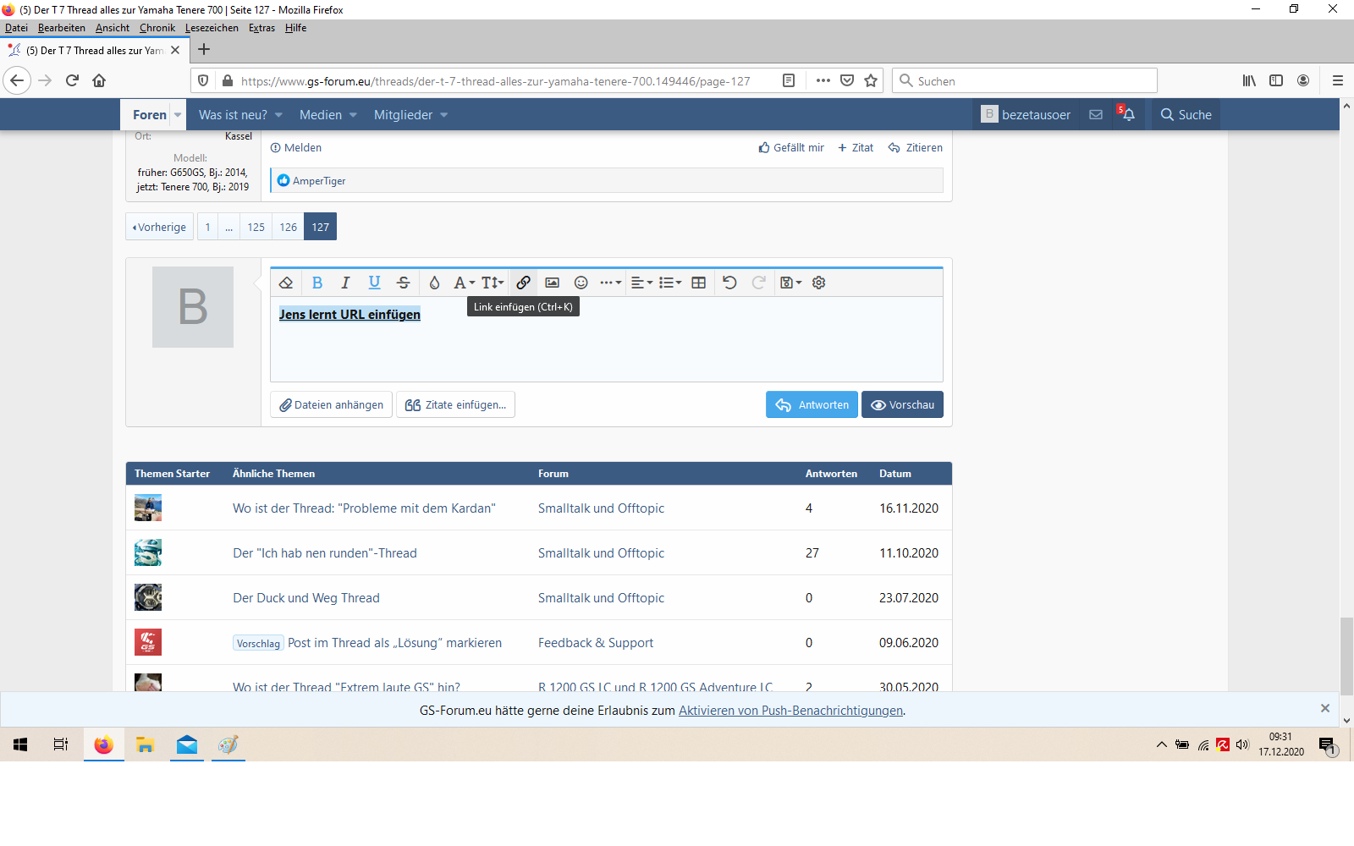Click the Vorschau preview button
1354x846 pixels.
click(x=902, y=404)
